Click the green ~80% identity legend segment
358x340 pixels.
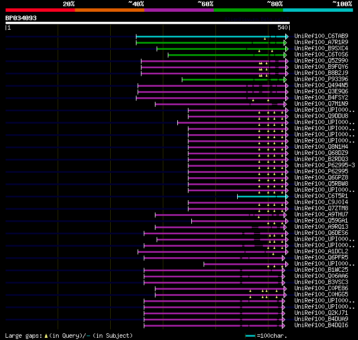(248, 10)
